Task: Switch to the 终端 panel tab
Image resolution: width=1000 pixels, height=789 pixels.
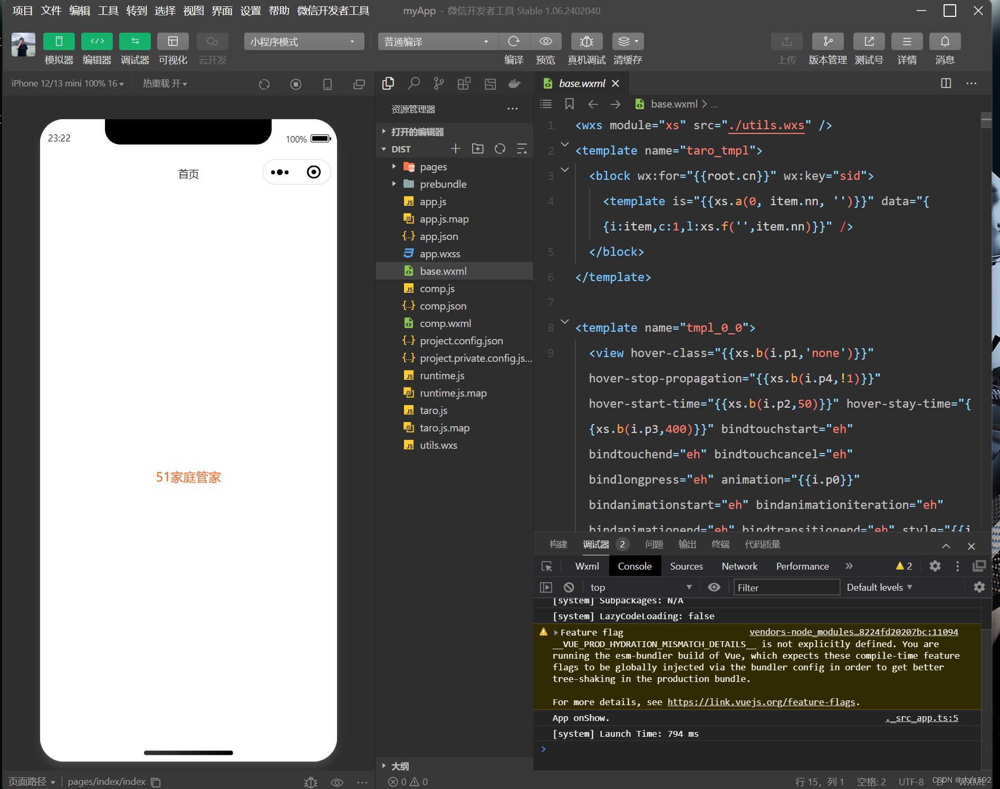Action: click(x=720, y=544)
